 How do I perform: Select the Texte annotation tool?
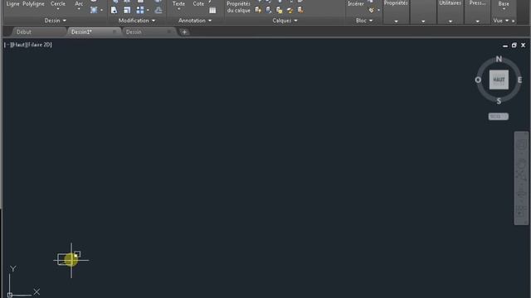(178, 3)
